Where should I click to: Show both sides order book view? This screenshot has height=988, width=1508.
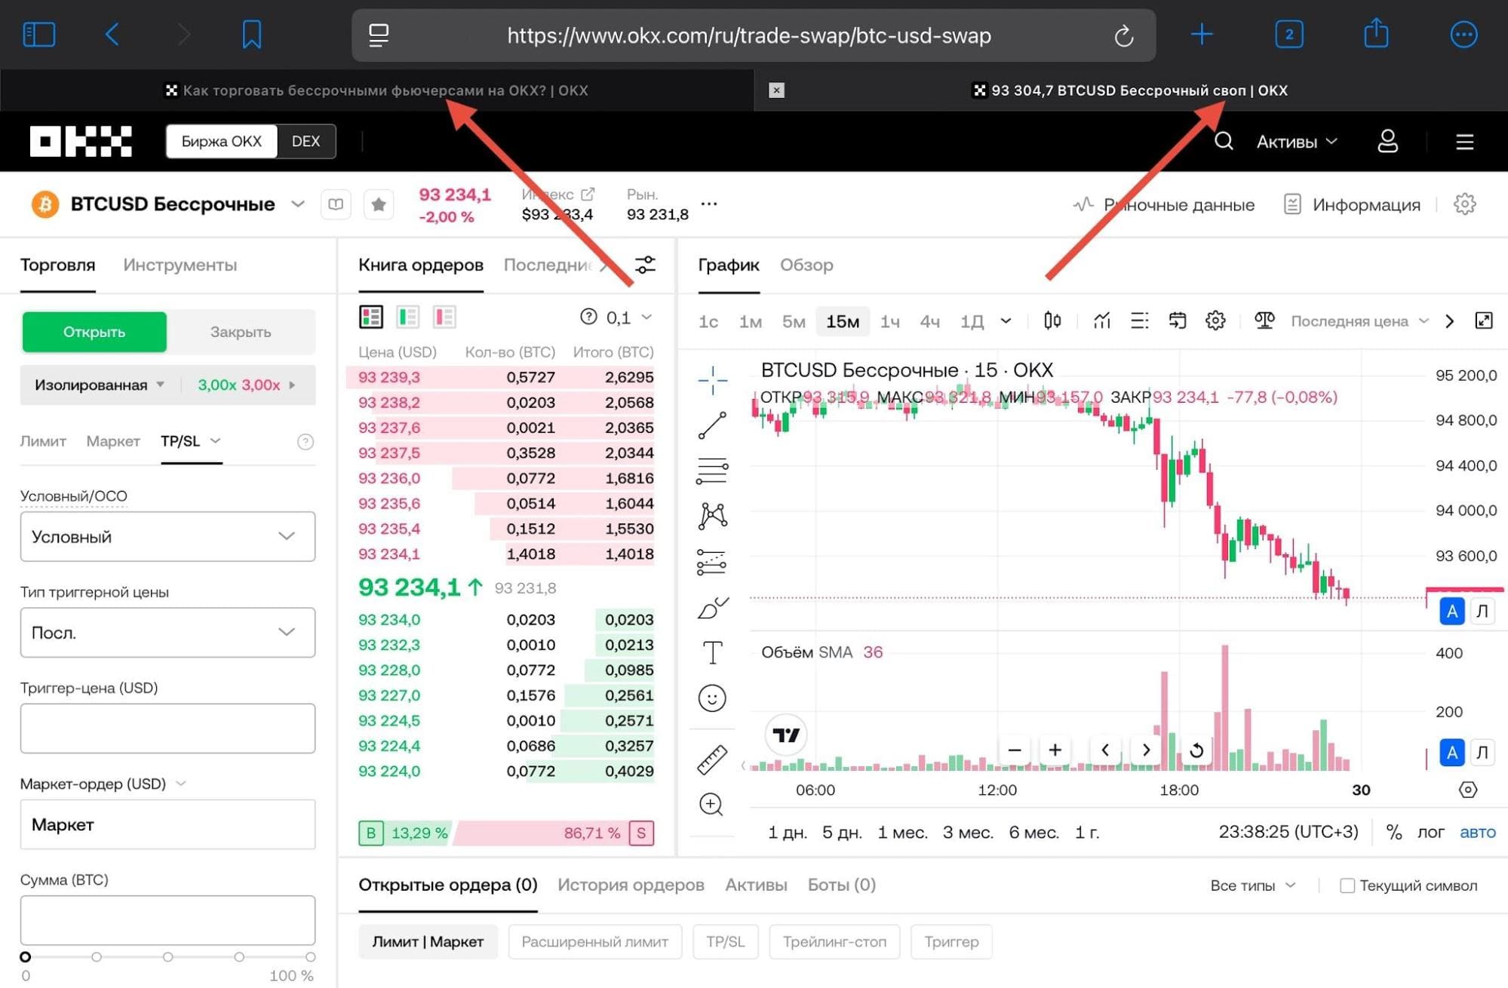coord(371,318)
